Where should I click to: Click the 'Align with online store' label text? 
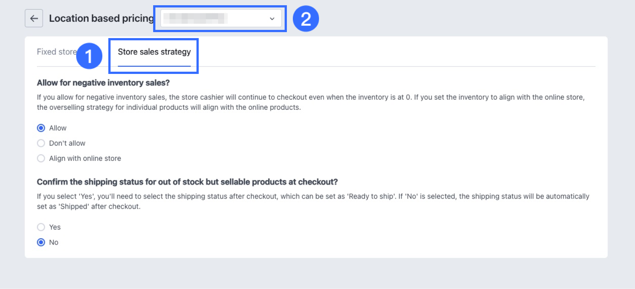85,158
